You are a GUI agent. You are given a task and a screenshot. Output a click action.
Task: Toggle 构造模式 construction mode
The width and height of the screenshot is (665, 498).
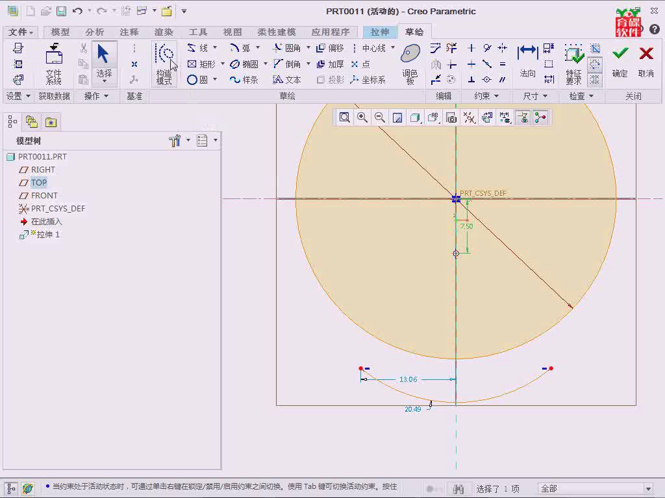click(x=164, y=64)
